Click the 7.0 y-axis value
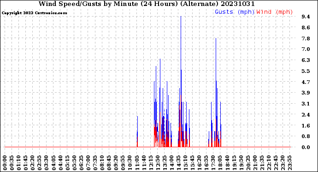This screenshot has height=172, width=318. click(306, 49)
